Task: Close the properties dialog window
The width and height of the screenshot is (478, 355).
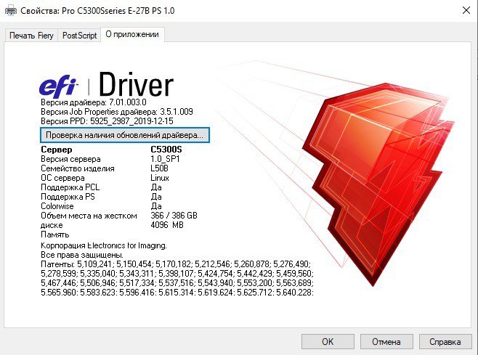Action: 466,10
